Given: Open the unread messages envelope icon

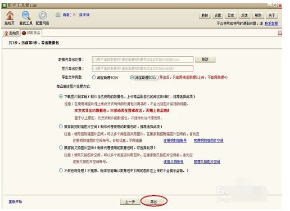Looking at the screenshot, I should coord(58,15).
